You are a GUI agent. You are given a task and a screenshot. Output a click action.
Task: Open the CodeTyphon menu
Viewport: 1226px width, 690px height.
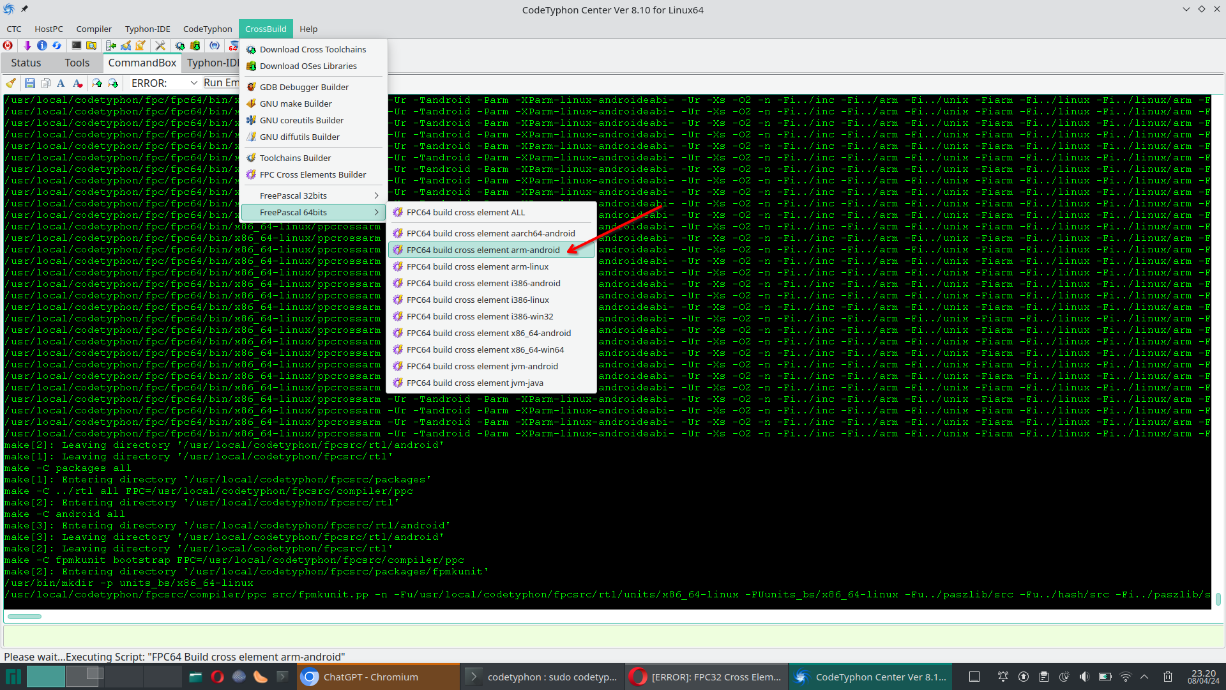coord(208,29)
